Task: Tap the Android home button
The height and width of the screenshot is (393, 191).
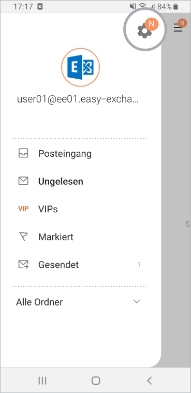Action: 95,381
